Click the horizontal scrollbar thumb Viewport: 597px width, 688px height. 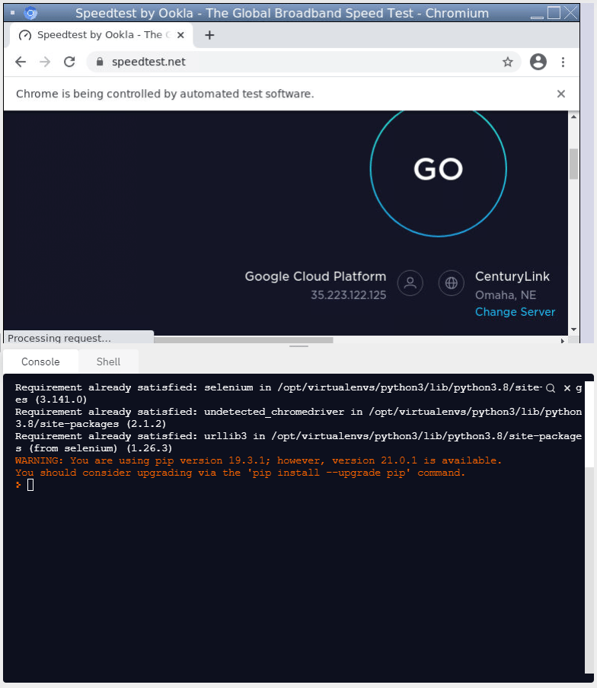pos(243,340)
